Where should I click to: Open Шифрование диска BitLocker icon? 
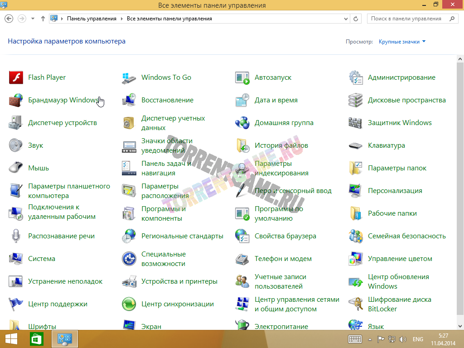tap(356, 304)
